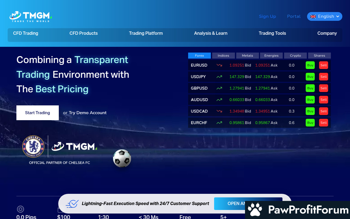Open the Company menu
The height and width of the screenshot is (219, 350).
(327, 33)
